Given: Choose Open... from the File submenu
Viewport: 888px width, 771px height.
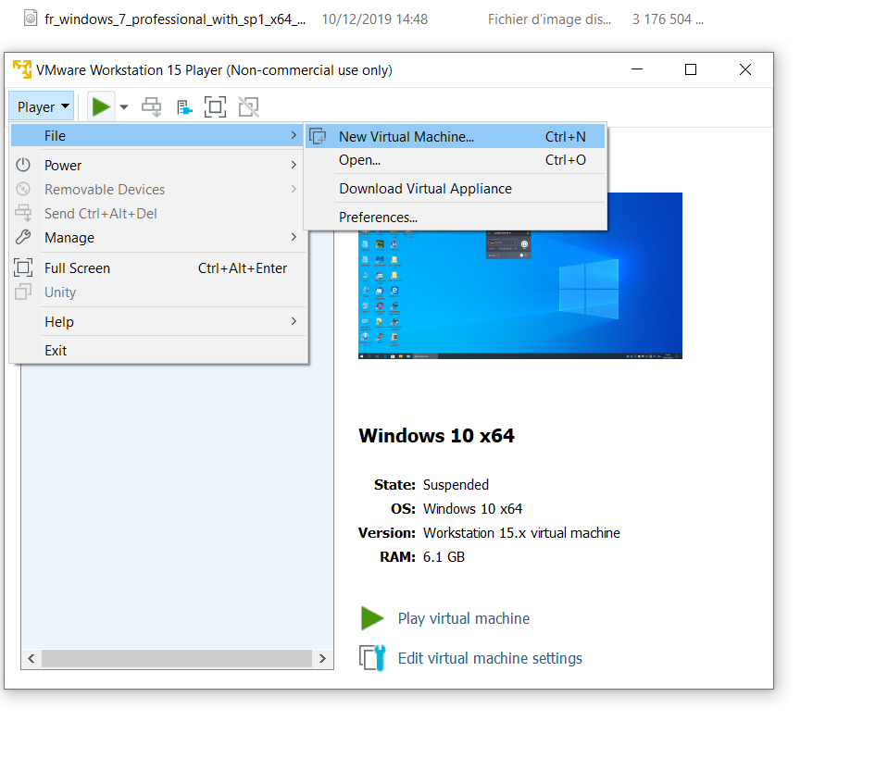Looking at the screenshot, I should [x=456, y=160].
